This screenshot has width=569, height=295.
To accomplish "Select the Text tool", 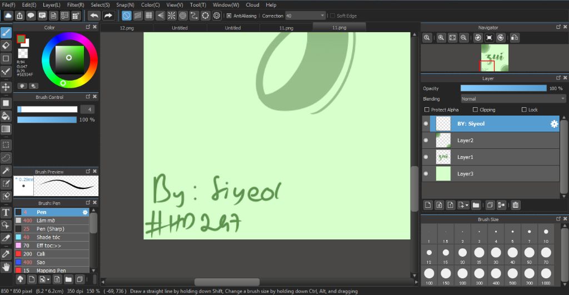I will click(6, 212).
